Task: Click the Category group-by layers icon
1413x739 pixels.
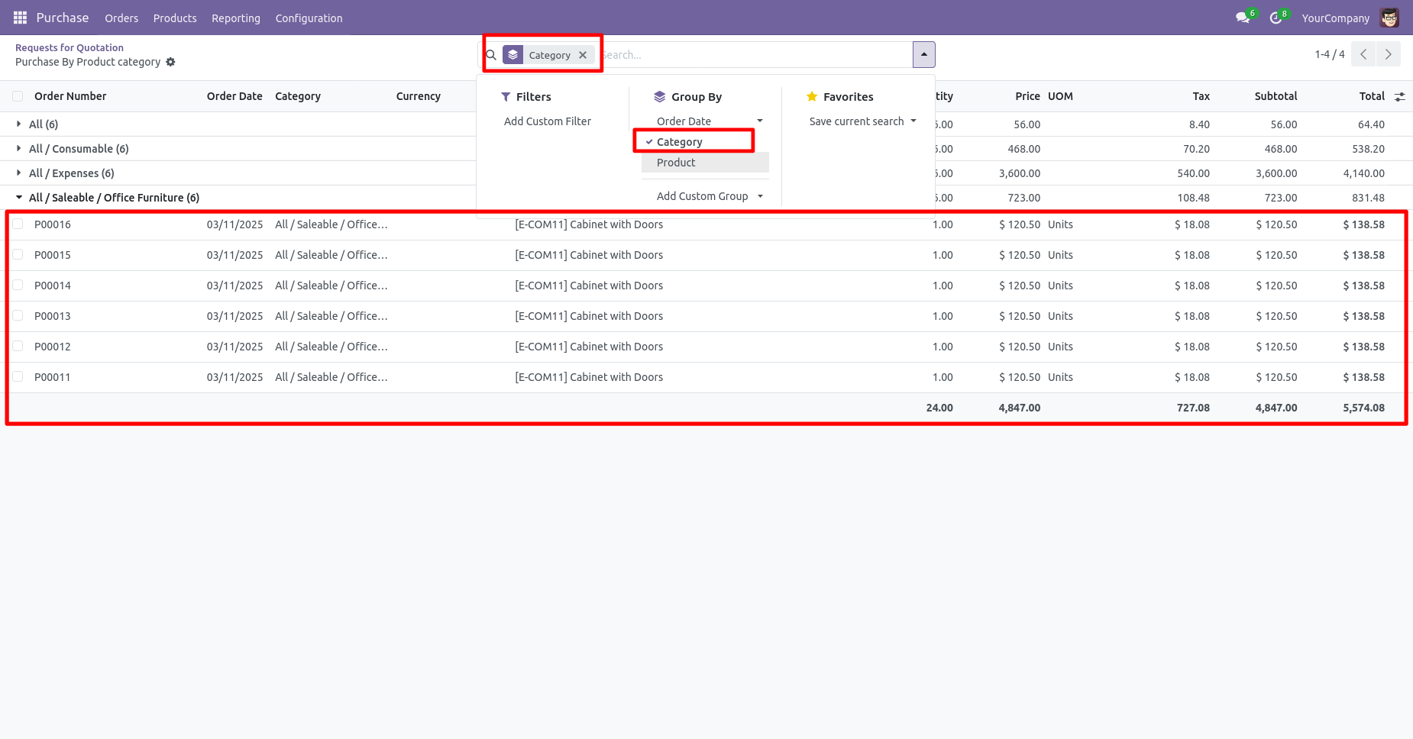Action: tap(513, 55)
